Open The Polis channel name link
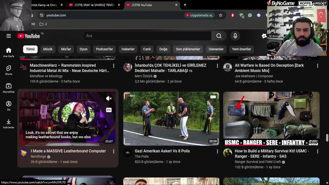Screen dimensions: 329x185 pyautogui.click(x=142, y=156)
